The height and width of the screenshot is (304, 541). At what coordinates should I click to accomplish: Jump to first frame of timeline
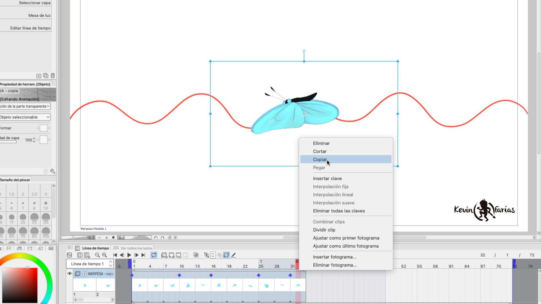115,255
